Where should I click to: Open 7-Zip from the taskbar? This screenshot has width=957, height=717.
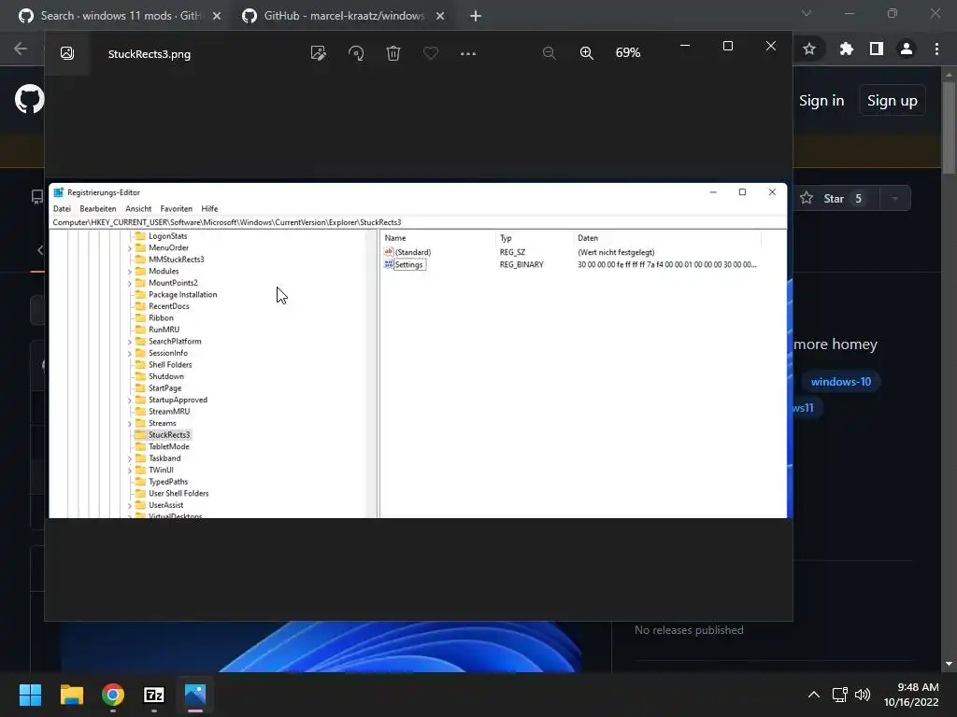coord(154,695)
